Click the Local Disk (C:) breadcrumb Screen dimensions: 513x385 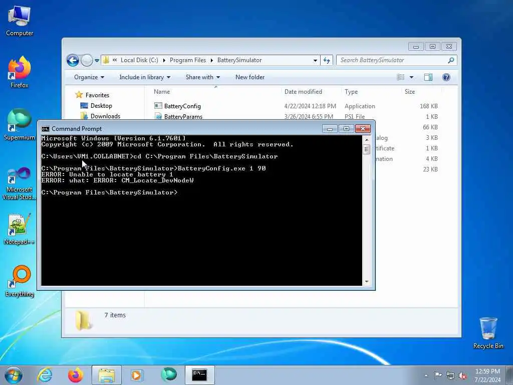click(139, 60)
